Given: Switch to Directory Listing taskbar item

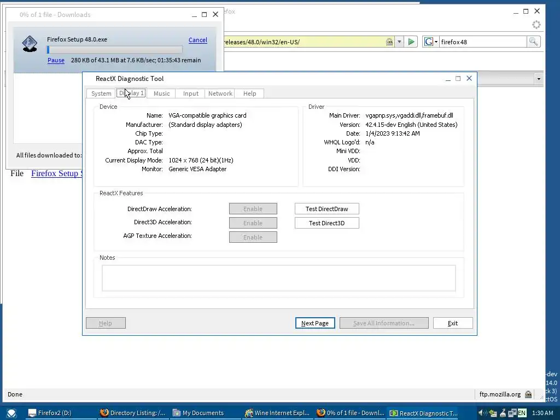Looking at the screenshot, I should (133, 413).
